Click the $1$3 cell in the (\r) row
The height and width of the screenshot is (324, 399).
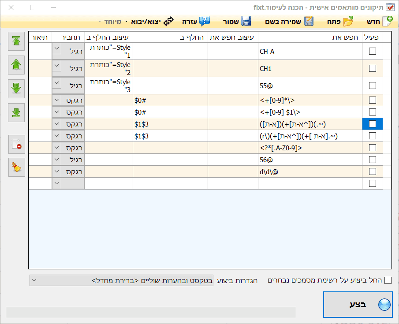click(170, 136)
